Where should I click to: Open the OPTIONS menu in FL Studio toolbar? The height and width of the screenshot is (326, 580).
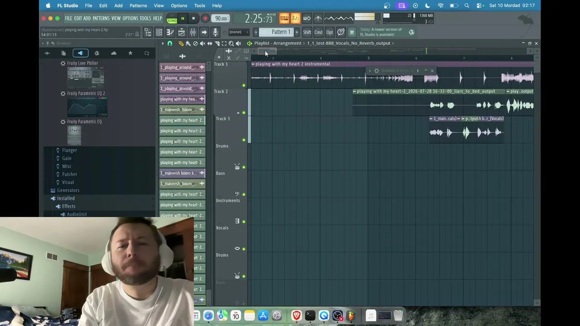pyautogui.click(x=130, y=19)
